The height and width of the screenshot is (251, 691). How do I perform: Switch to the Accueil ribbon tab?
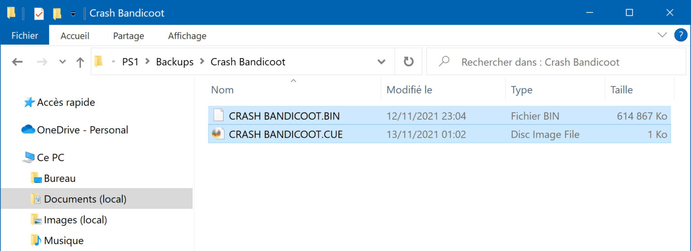pyautogui.click(x=75, y=36)
